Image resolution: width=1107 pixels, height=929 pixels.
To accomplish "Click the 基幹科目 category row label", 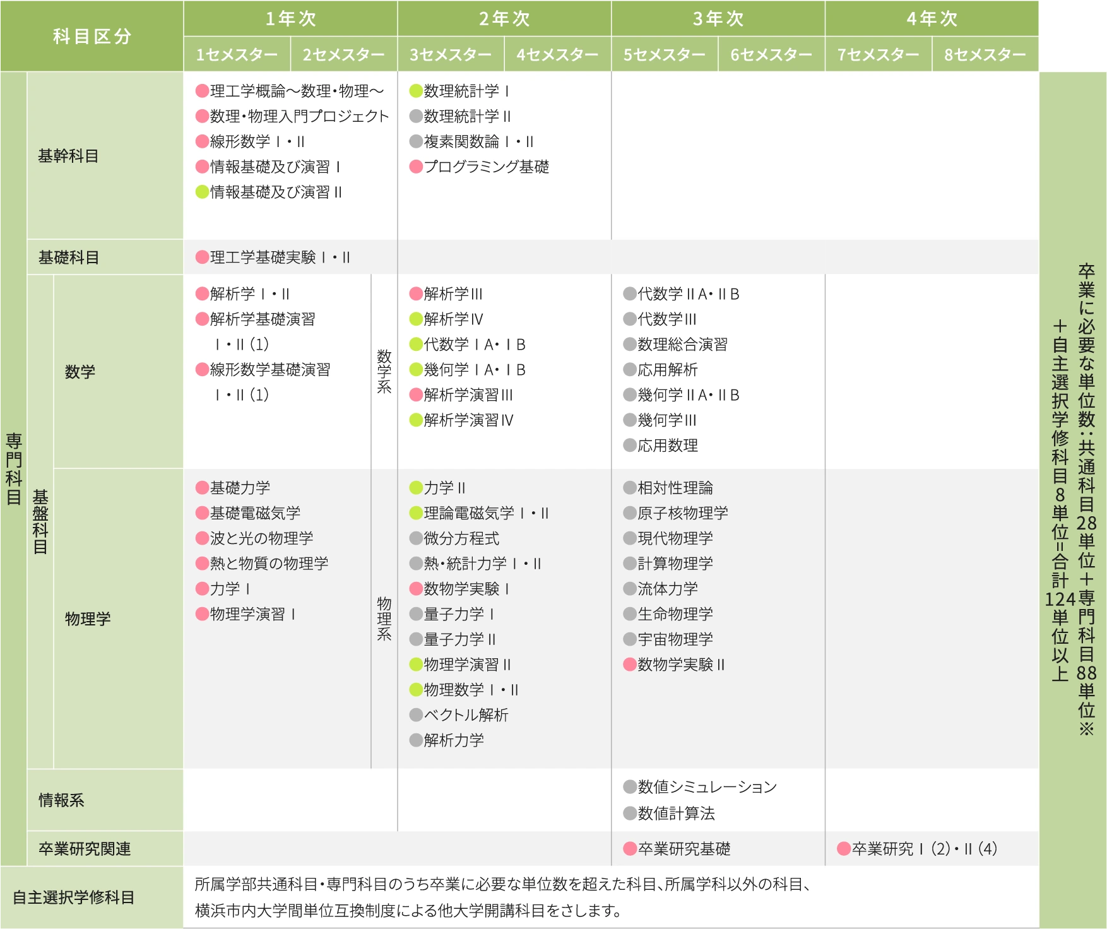I will coord(69,156).
